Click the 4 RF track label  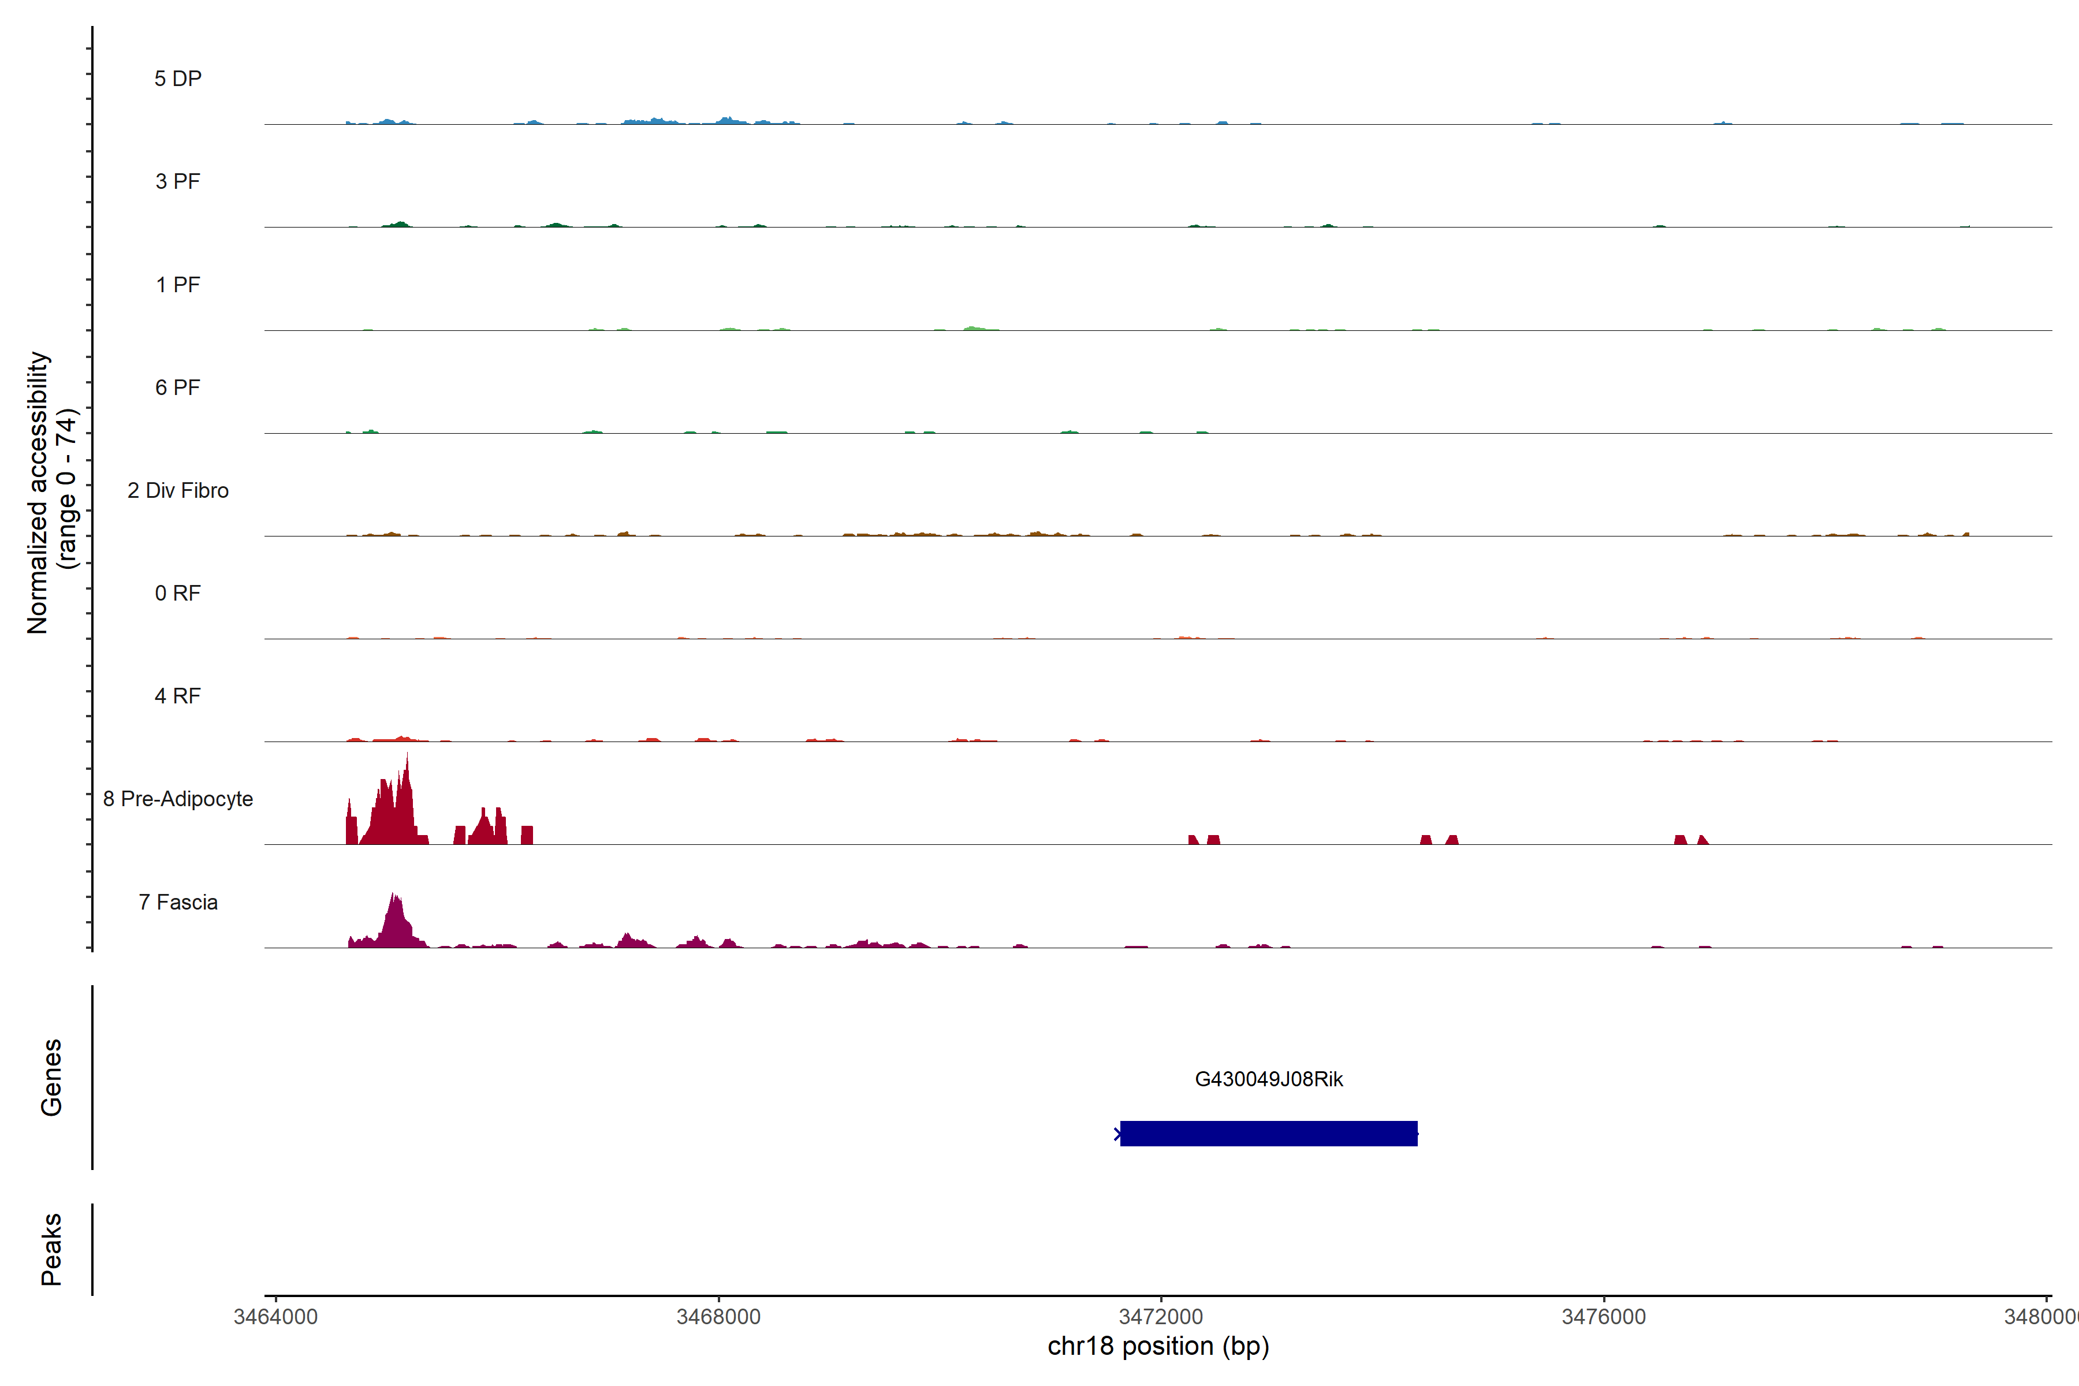178,696
